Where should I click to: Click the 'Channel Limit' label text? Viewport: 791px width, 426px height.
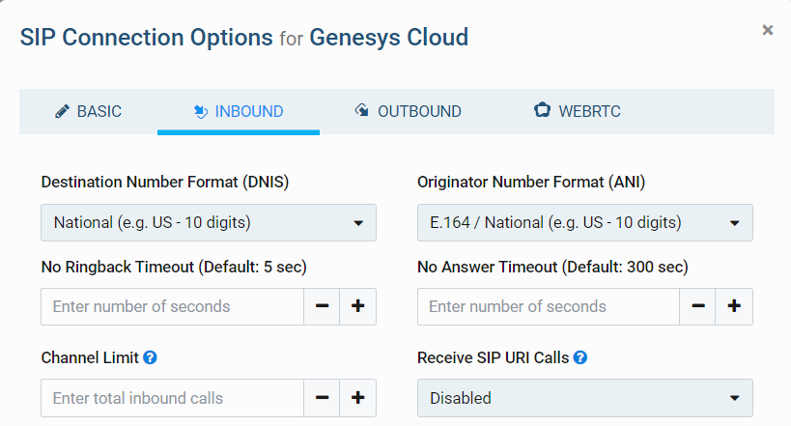point(90,357)
